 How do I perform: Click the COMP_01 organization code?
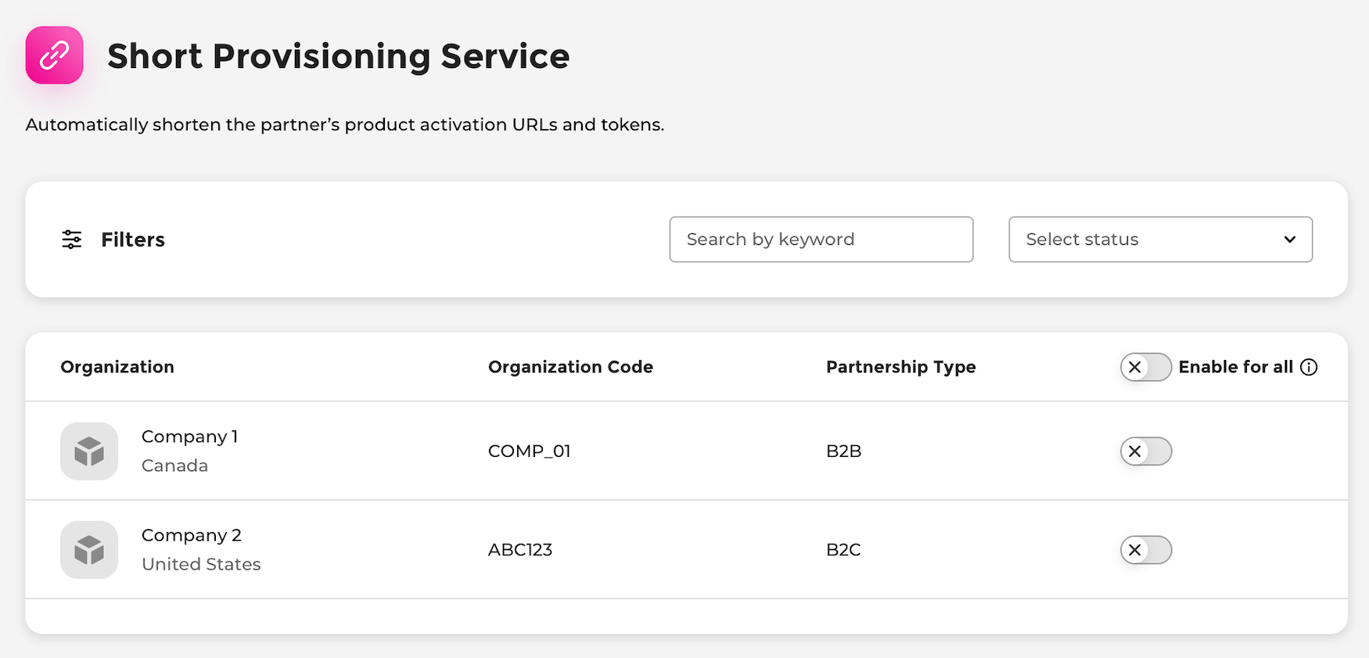[530, 451]
